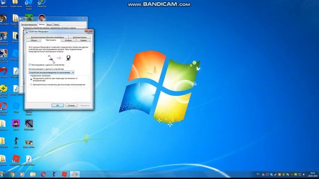This screenshot has width=319, height=179.
Task: Click the red circular tray icon
Action: coord(267,175)
